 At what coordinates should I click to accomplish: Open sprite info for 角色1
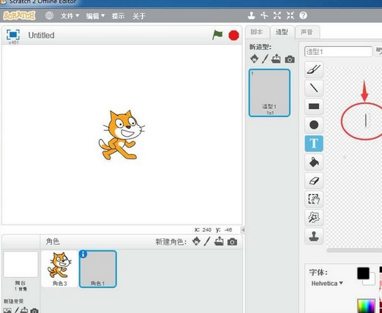click(83, 254)
